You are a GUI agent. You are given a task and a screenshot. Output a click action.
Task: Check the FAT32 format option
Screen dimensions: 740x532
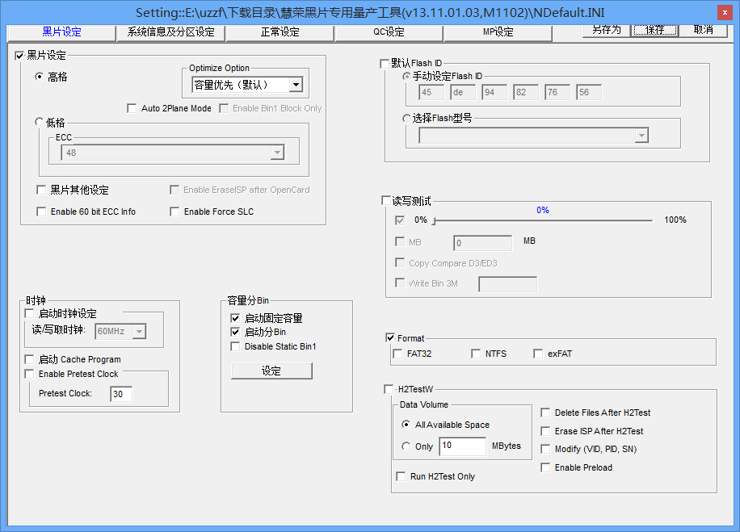coord(397,354)
